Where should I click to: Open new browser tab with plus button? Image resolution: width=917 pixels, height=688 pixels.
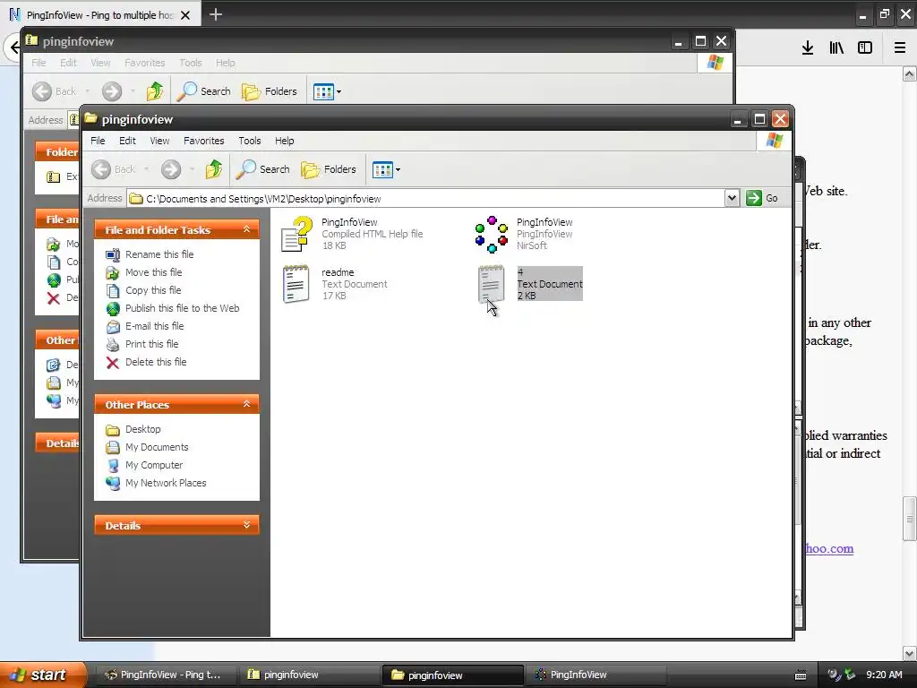(216, 14)
